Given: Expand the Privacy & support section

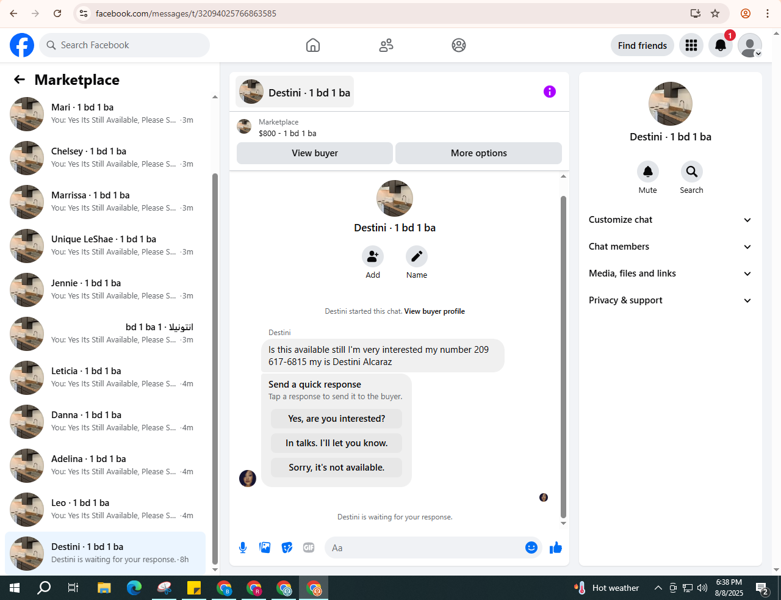Looking at the screenshot, I should (670, 300).
